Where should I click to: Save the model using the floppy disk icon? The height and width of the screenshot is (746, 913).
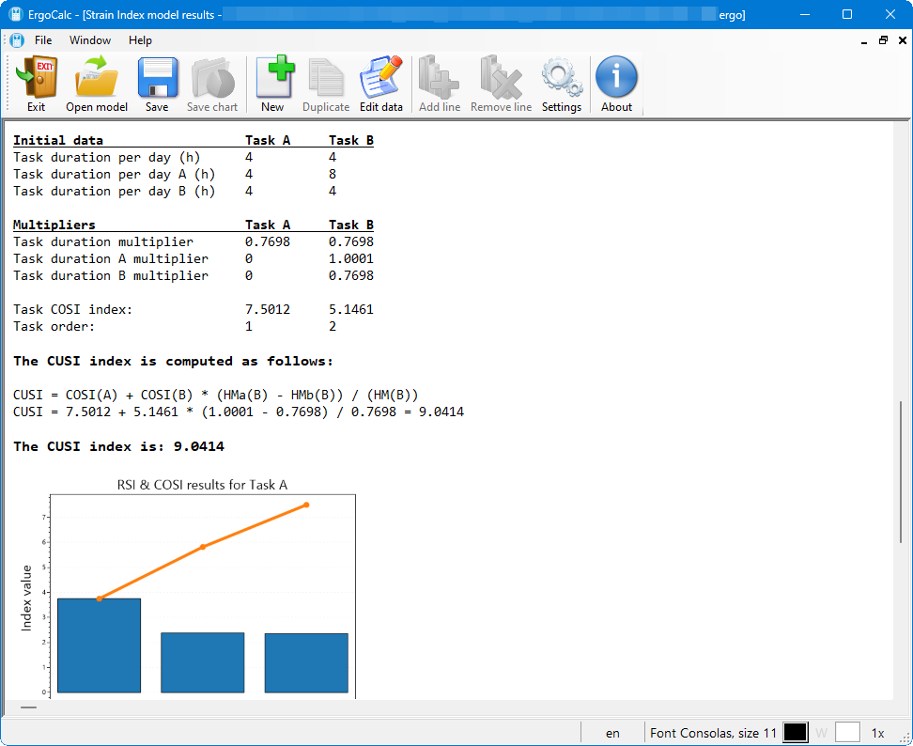[x=157, y=85]
